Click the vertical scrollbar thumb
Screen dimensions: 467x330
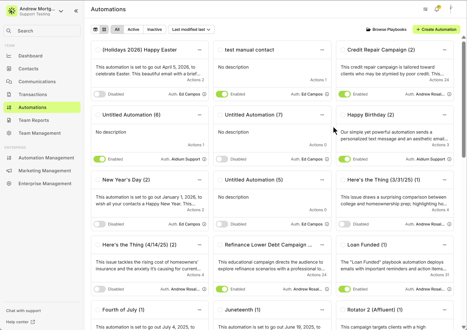pyautogui.click(x=464, y=98)
